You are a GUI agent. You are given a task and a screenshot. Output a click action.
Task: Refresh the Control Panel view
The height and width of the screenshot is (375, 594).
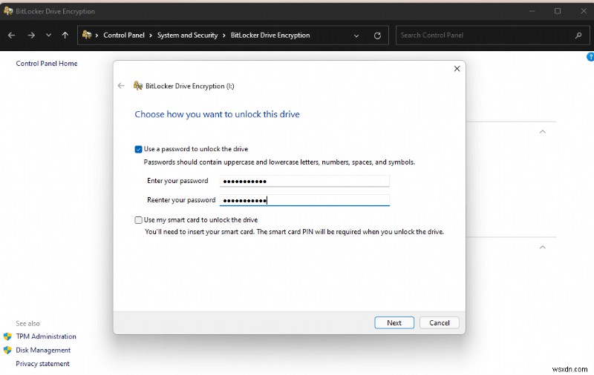click(x=377, y=36)
